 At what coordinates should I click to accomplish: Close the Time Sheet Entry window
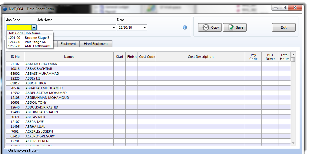click(x=295, y=8)
